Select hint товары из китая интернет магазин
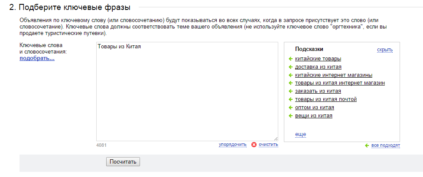The height and width of the screenshot is (177, 423). click(340, 83)
